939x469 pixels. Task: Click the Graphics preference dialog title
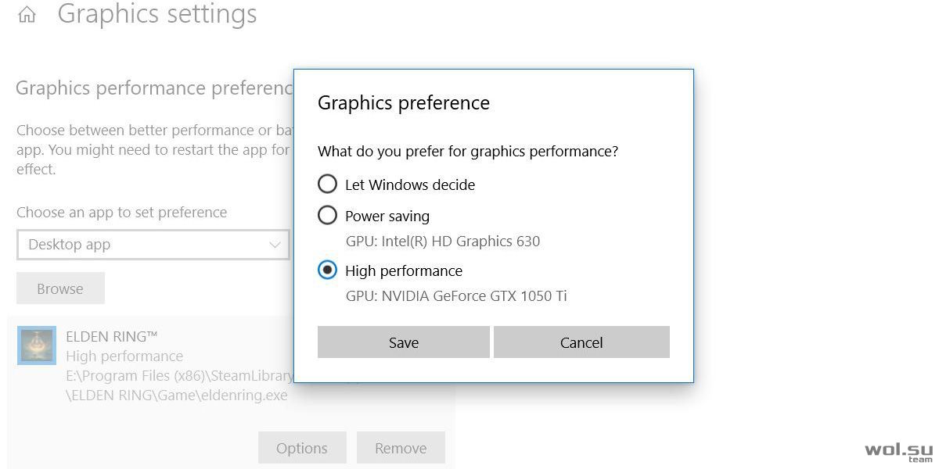click(404, 102)
